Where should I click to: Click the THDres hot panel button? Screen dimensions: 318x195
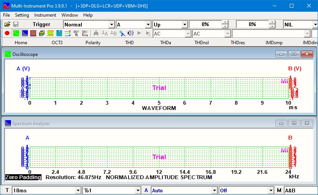(x=238, y=42)
